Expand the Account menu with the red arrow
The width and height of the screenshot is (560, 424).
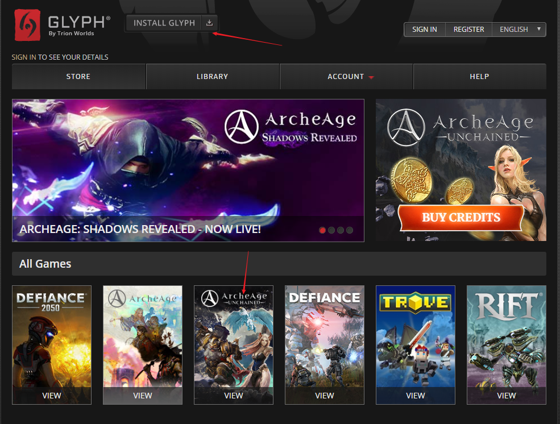click(371, 77)
